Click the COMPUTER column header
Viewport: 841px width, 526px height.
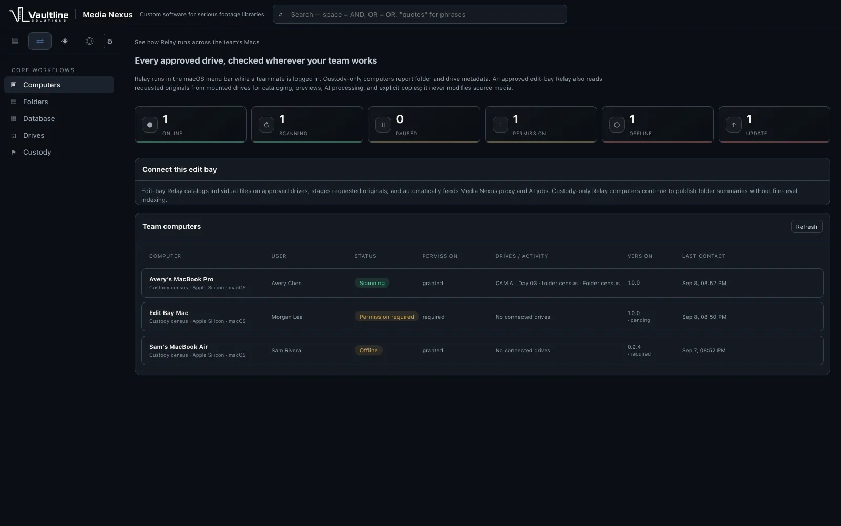[x=165, y=256]
